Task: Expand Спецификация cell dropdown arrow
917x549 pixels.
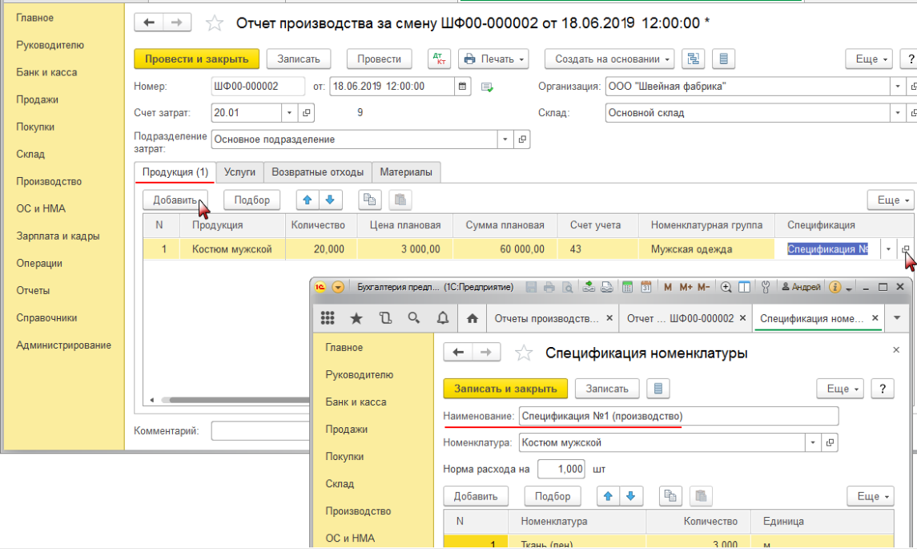Action: tap(888, 248)
